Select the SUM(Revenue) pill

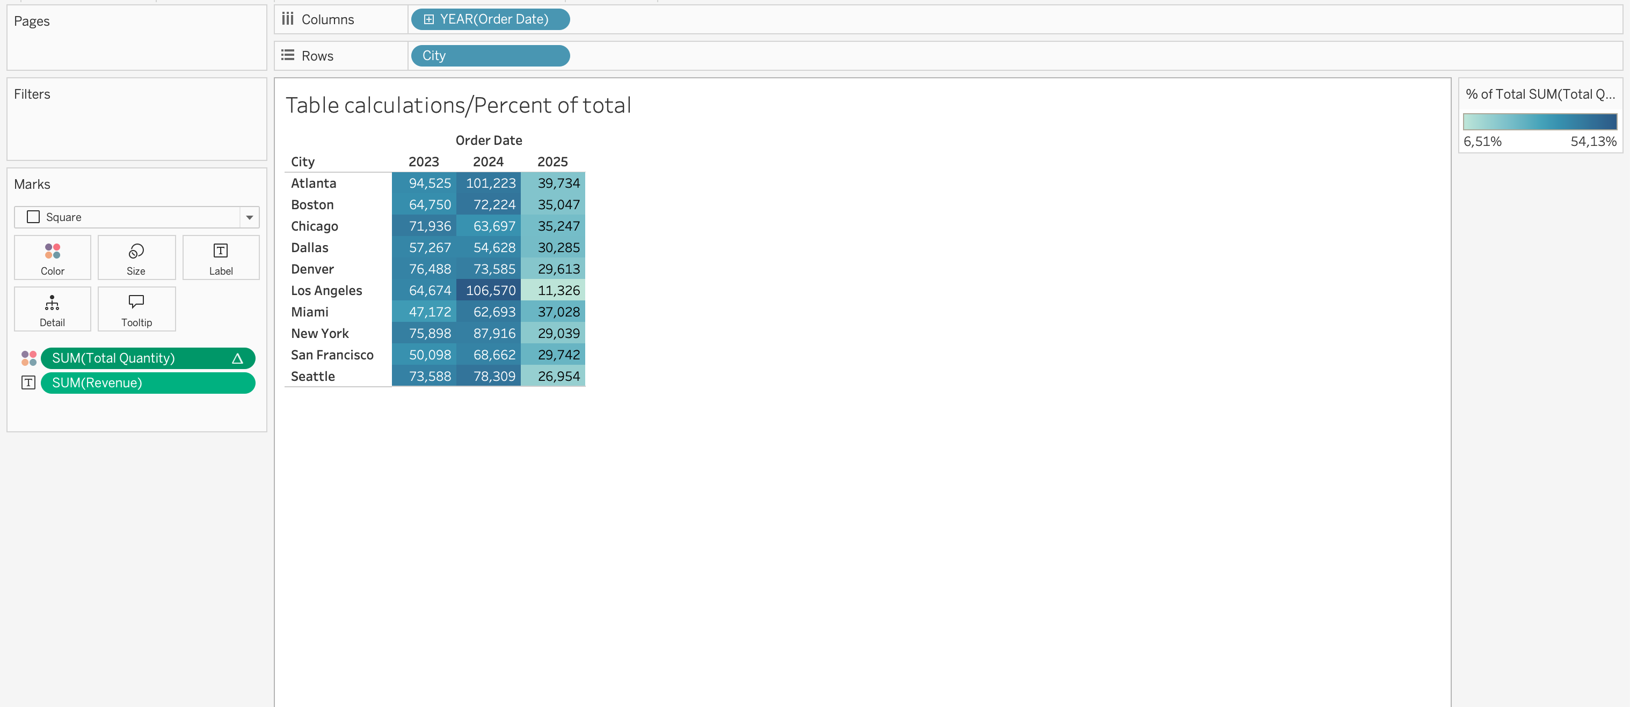(148, 382)
